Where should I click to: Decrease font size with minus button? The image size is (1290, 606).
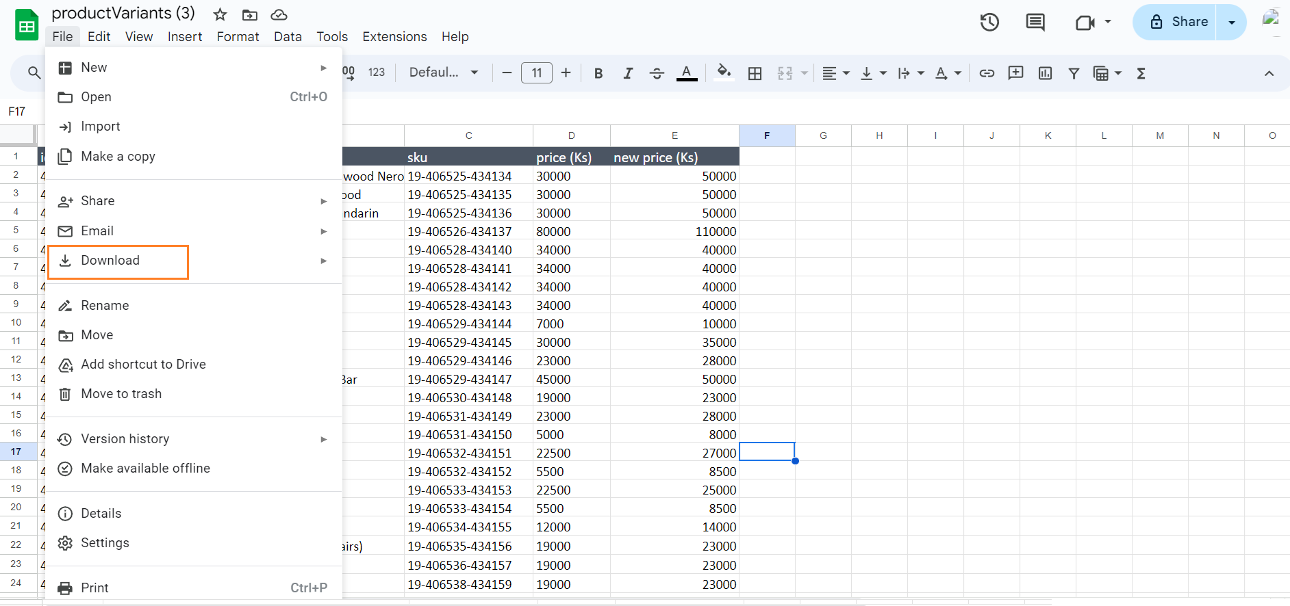pyautogui.click(x=507, y=73)
